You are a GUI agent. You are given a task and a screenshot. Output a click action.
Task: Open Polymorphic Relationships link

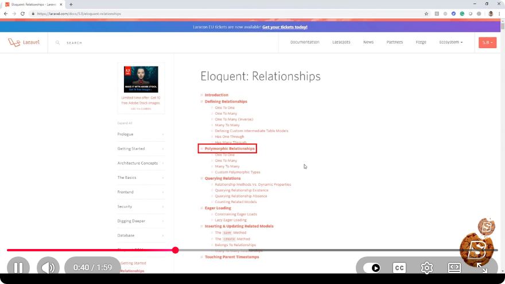(x=230, y=149)
